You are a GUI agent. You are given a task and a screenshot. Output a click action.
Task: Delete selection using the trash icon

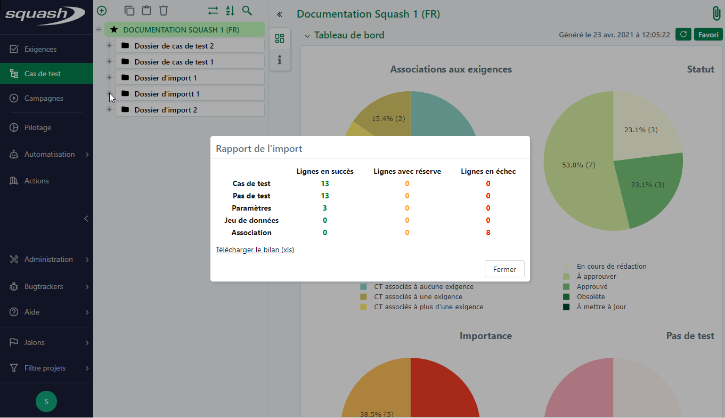[164, 10]
